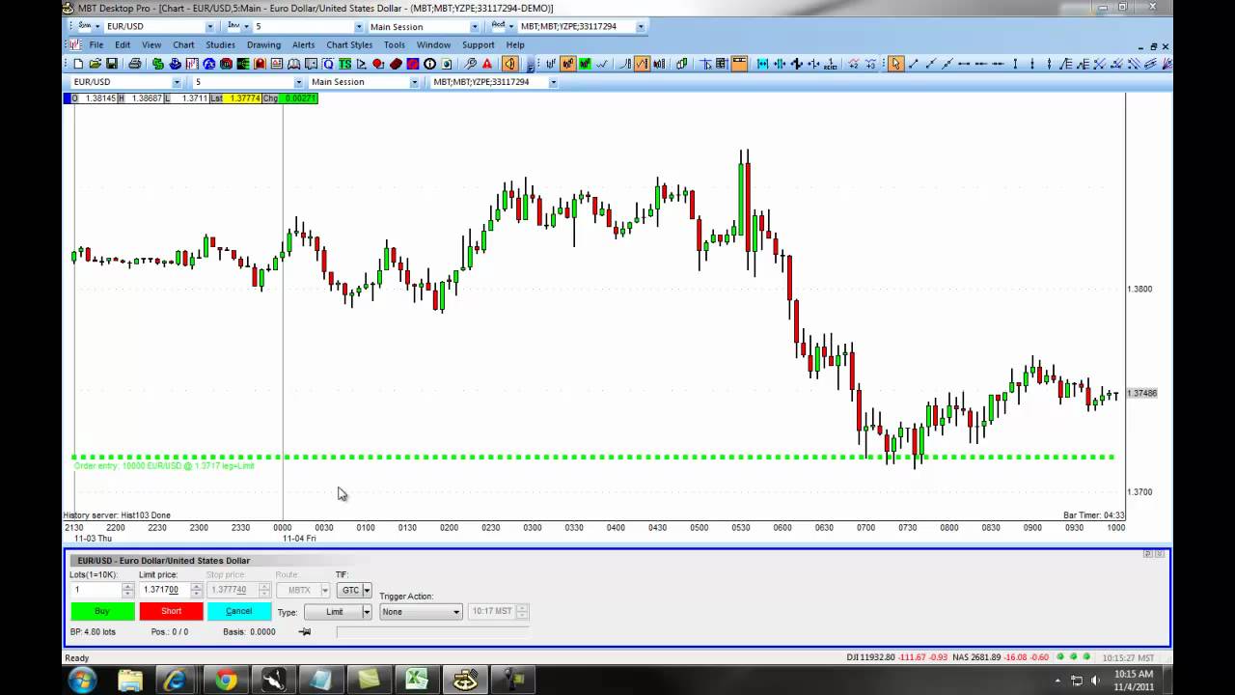Click the black circled 'i' info icon
The height and width of the screenshot is (695, 1235).
[429, 64]
